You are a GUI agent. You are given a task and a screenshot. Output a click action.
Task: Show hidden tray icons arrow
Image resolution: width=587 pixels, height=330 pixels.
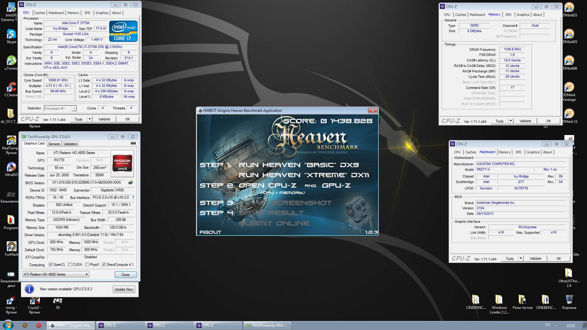pos(556,325)
